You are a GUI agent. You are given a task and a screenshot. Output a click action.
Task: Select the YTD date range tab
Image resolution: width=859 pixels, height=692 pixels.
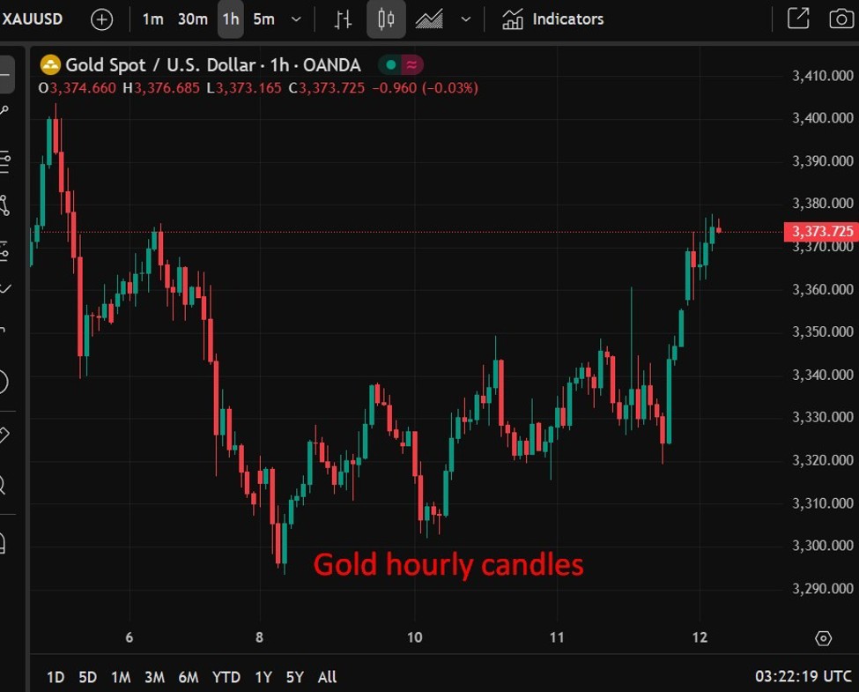(x=226, y=677)
